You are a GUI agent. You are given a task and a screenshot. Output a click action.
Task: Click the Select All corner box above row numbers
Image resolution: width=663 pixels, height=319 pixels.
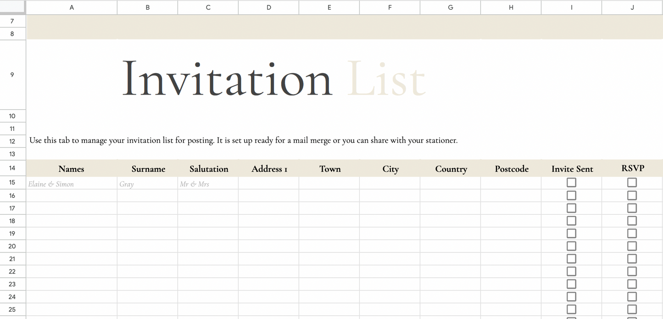point(13,7)
